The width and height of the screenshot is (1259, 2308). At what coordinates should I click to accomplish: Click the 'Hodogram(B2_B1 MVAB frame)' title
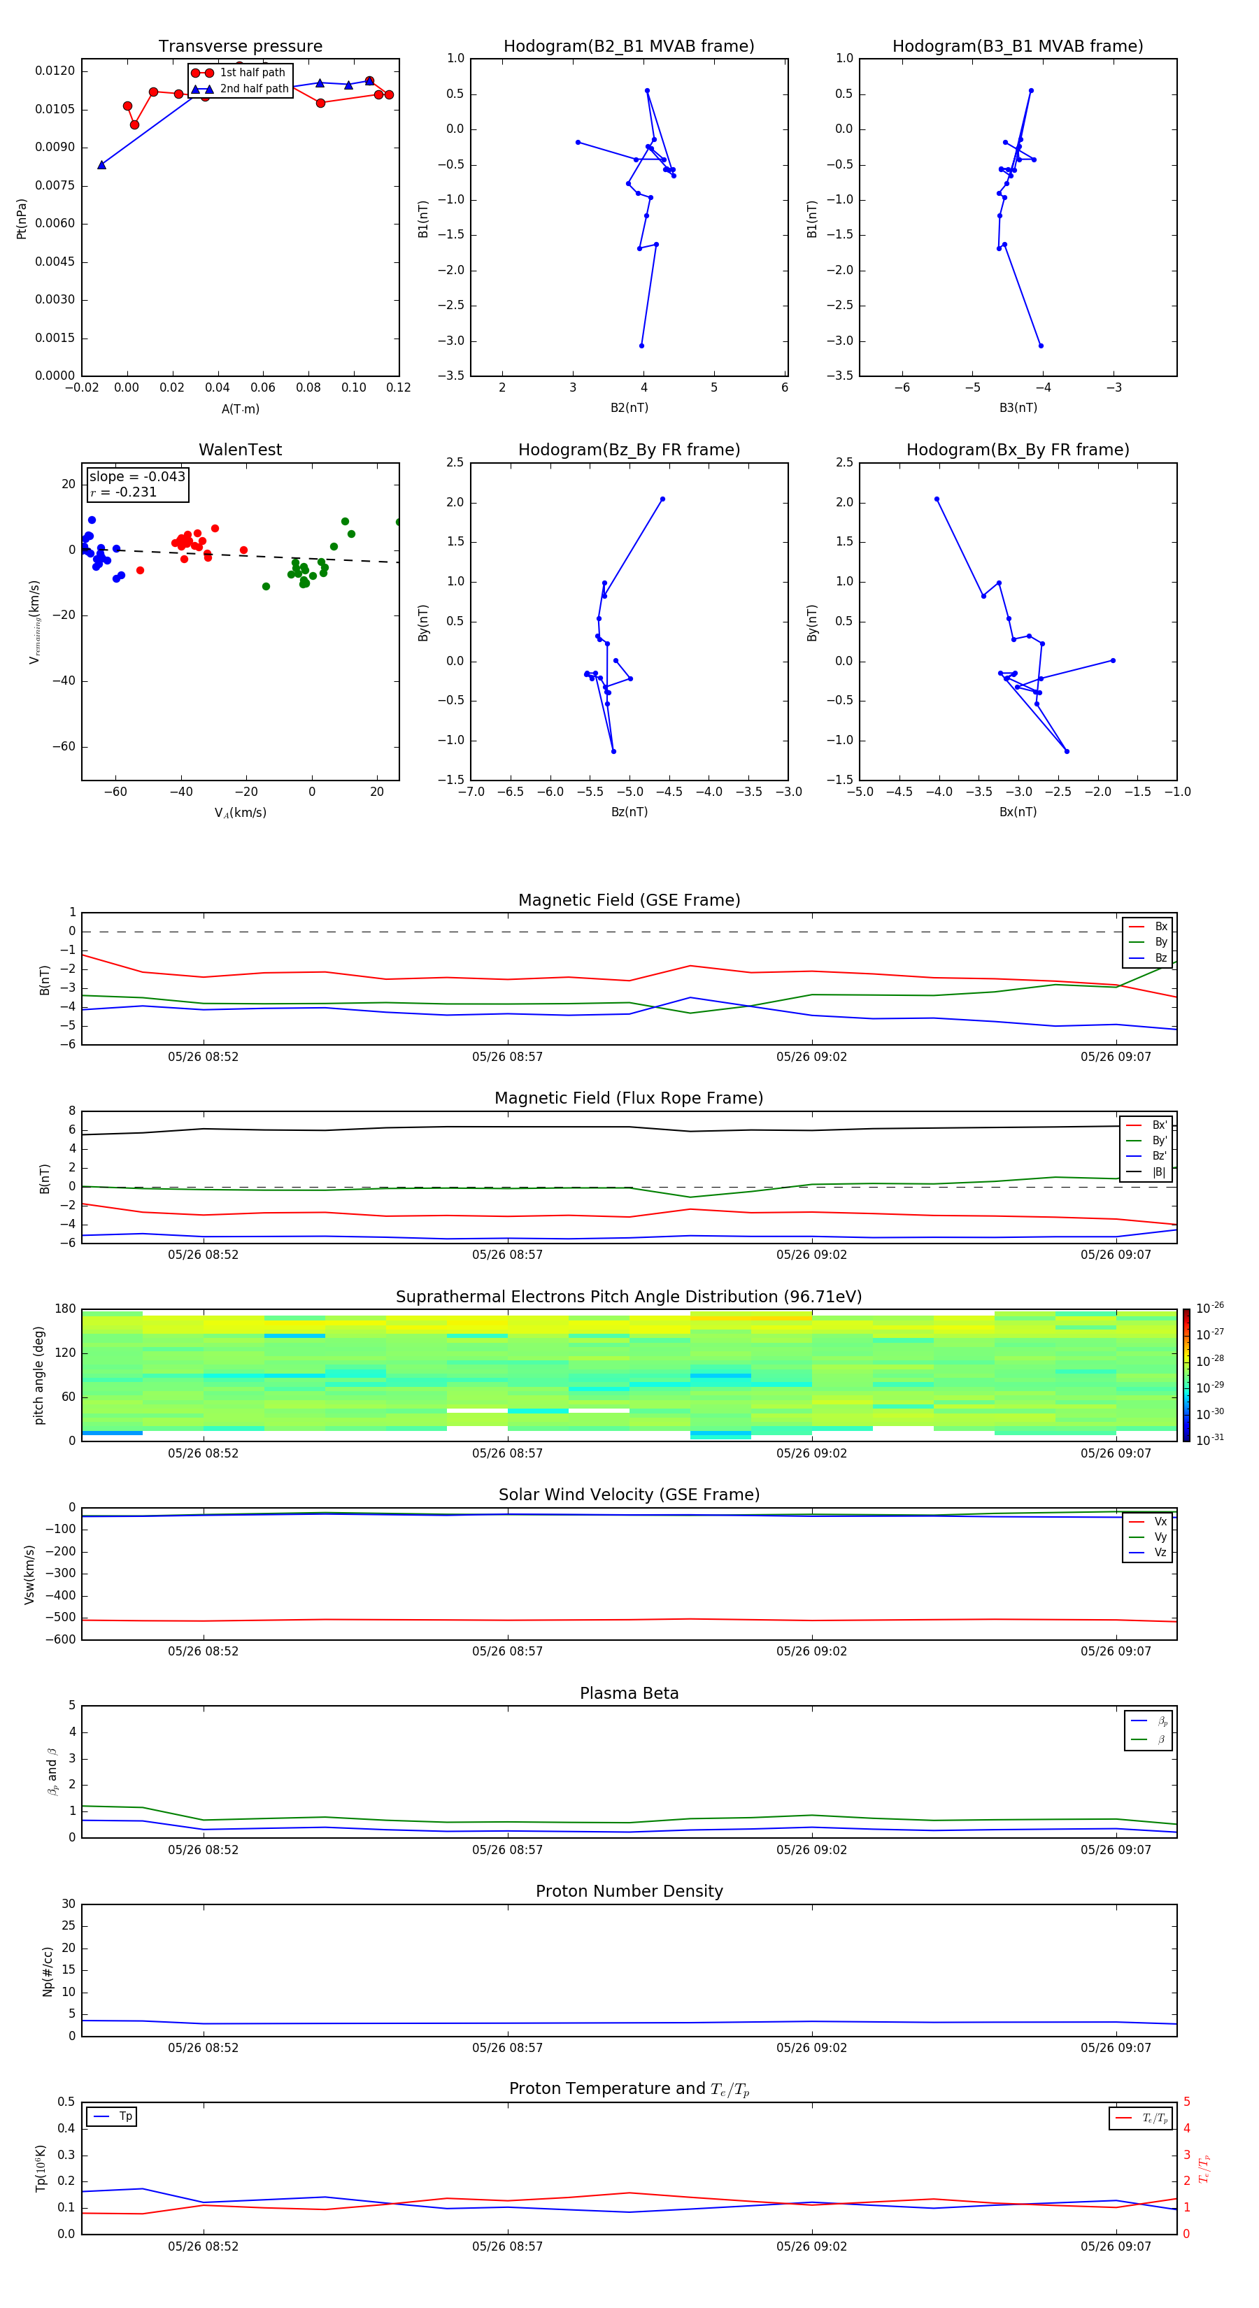tap(629, 47)
